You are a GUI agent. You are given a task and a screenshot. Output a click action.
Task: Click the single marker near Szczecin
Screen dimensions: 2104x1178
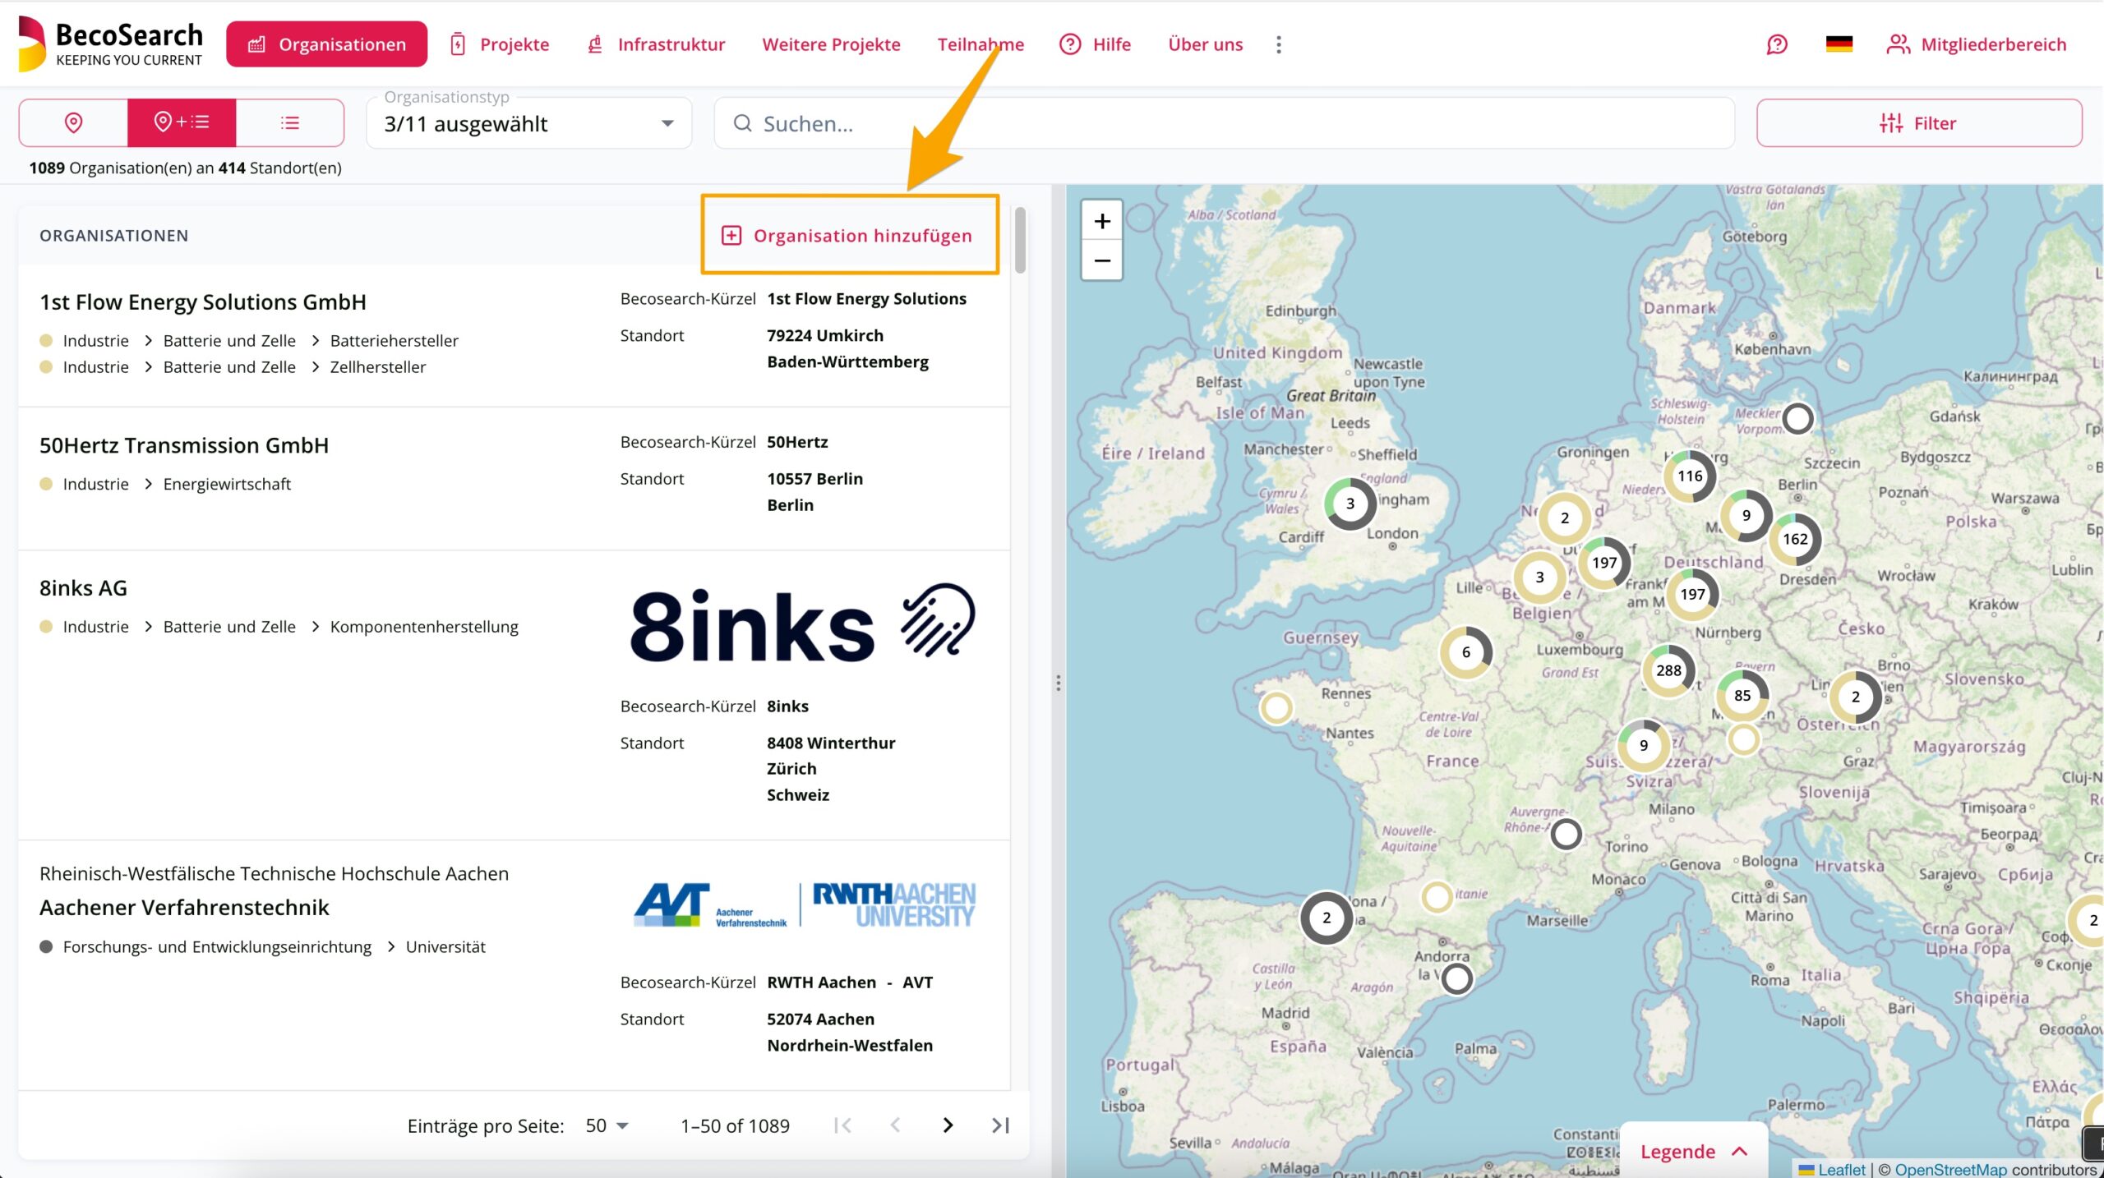(x=1797, y=418)
